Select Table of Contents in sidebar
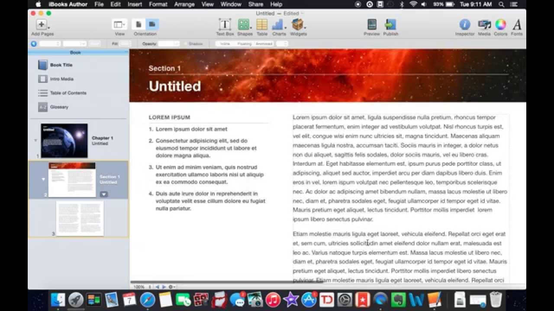This screenshot has width=554, height=311. pyautogui.click(x=68, y=93)
